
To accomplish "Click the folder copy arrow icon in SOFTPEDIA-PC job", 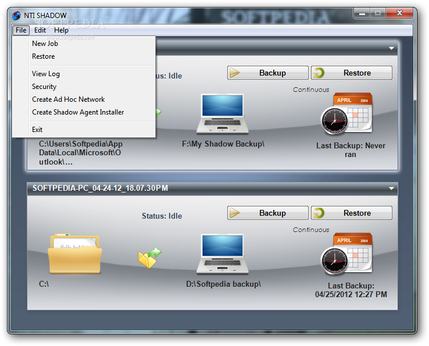I will click(x=149, y=258).
